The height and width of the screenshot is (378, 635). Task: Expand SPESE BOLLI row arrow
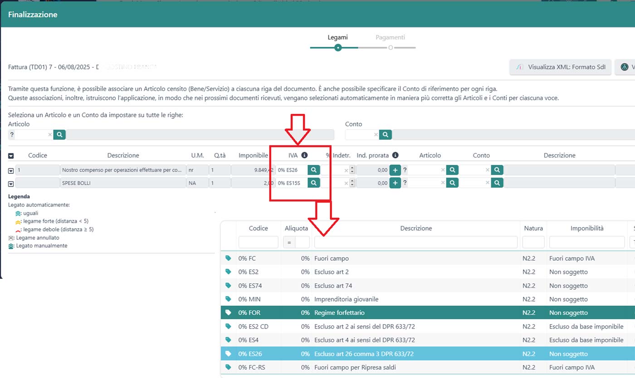11,183
